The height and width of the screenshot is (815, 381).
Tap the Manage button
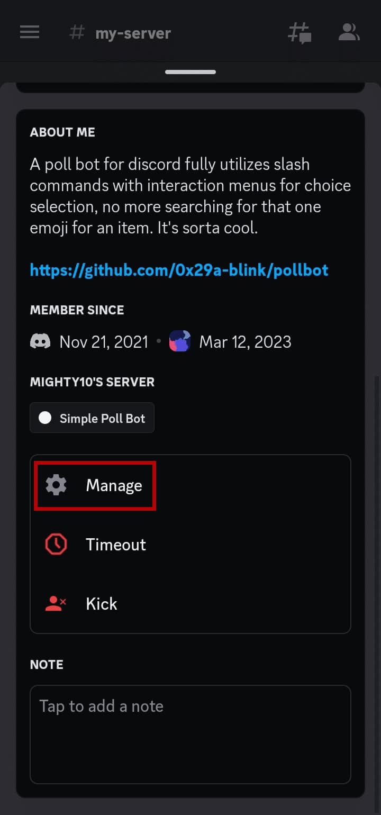pyautogui.click(x=114, y=485)
